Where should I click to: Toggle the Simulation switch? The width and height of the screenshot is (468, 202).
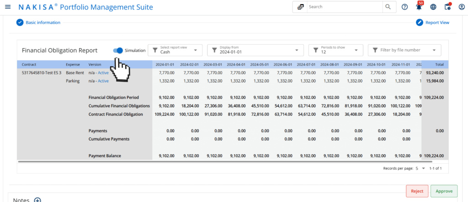point(118,51)
